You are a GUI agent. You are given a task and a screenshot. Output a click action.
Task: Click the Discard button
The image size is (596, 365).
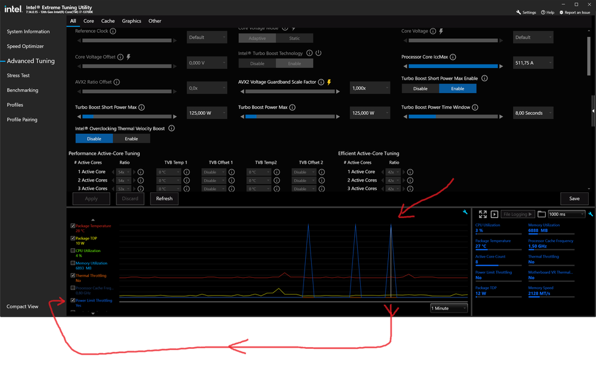pyautogui.click(x=130, y=198)
